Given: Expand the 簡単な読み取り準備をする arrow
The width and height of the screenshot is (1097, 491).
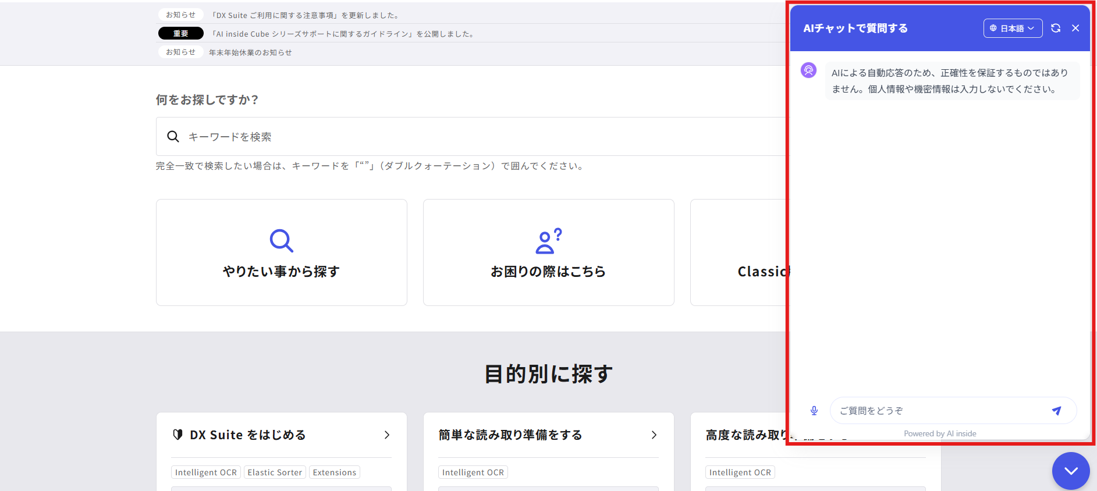Looking at the screenshot, I should tap(654, 435).
